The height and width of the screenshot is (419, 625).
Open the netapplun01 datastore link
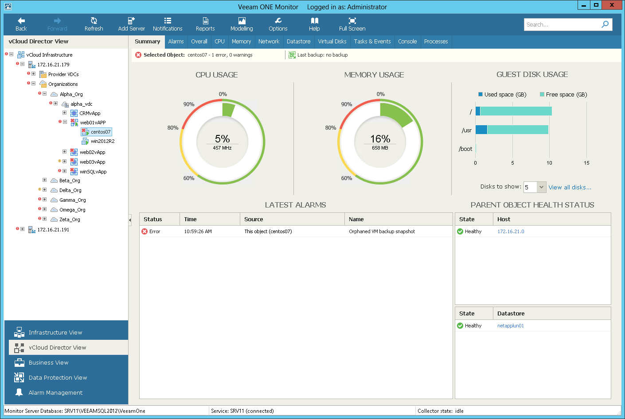click(511, 326)
